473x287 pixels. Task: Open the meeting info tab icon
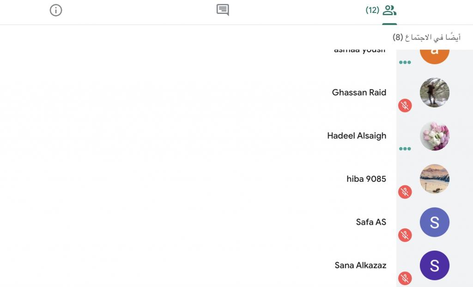56,10
